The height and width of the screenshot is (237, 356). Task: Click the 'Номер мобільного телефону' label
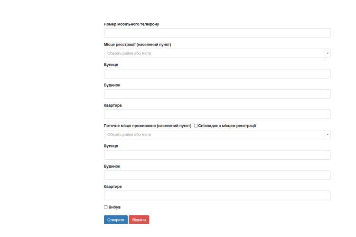(131, 24)
